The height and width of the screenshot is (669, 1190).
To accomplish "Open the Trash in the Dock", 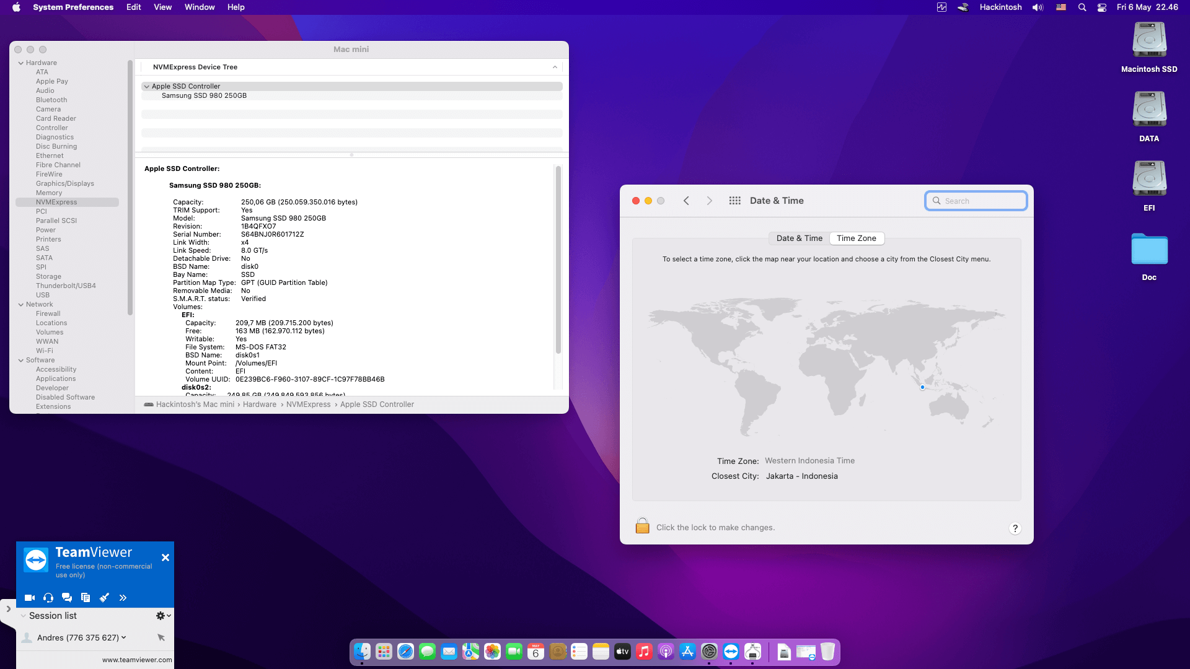I will (x=827, y=652).
